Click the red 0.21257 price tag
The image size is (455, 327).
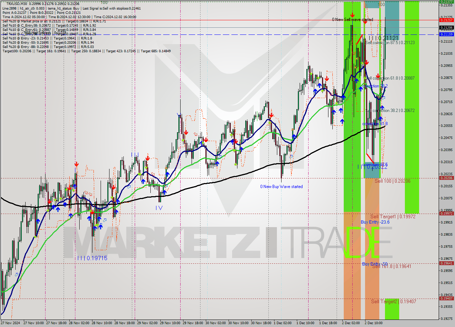[446, 20]
